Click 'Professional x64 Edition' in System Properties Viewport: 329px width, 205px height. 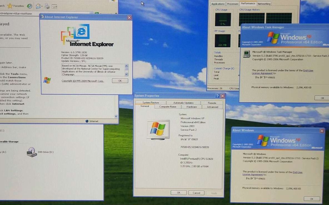point(193,122)
